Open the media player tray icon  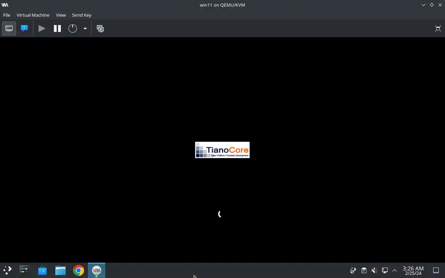(353, 270)
